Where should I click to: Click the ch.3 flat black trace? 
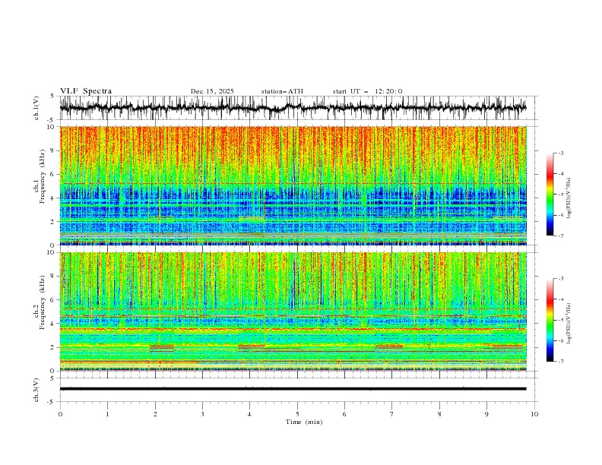tap(293, 389)
